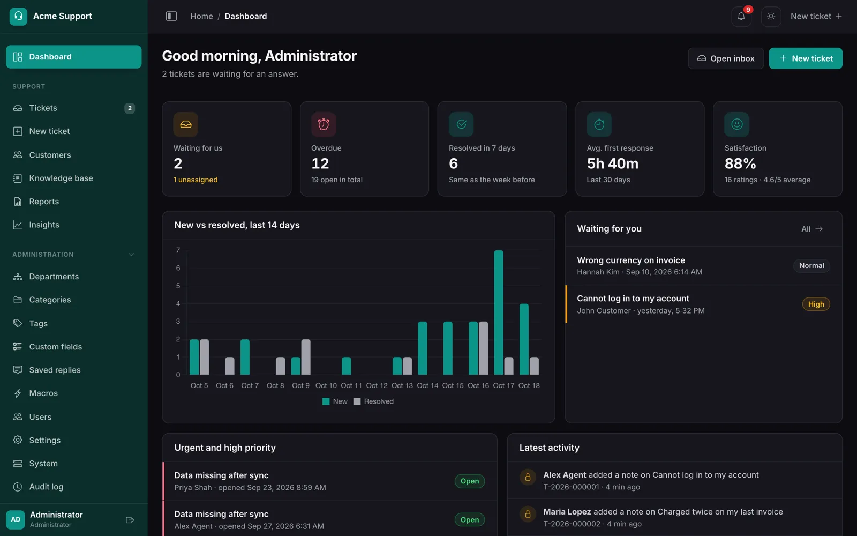Toggle light theme sun icon
The height and width of the screenshot is (536, 857).
(x=771, y=16)
